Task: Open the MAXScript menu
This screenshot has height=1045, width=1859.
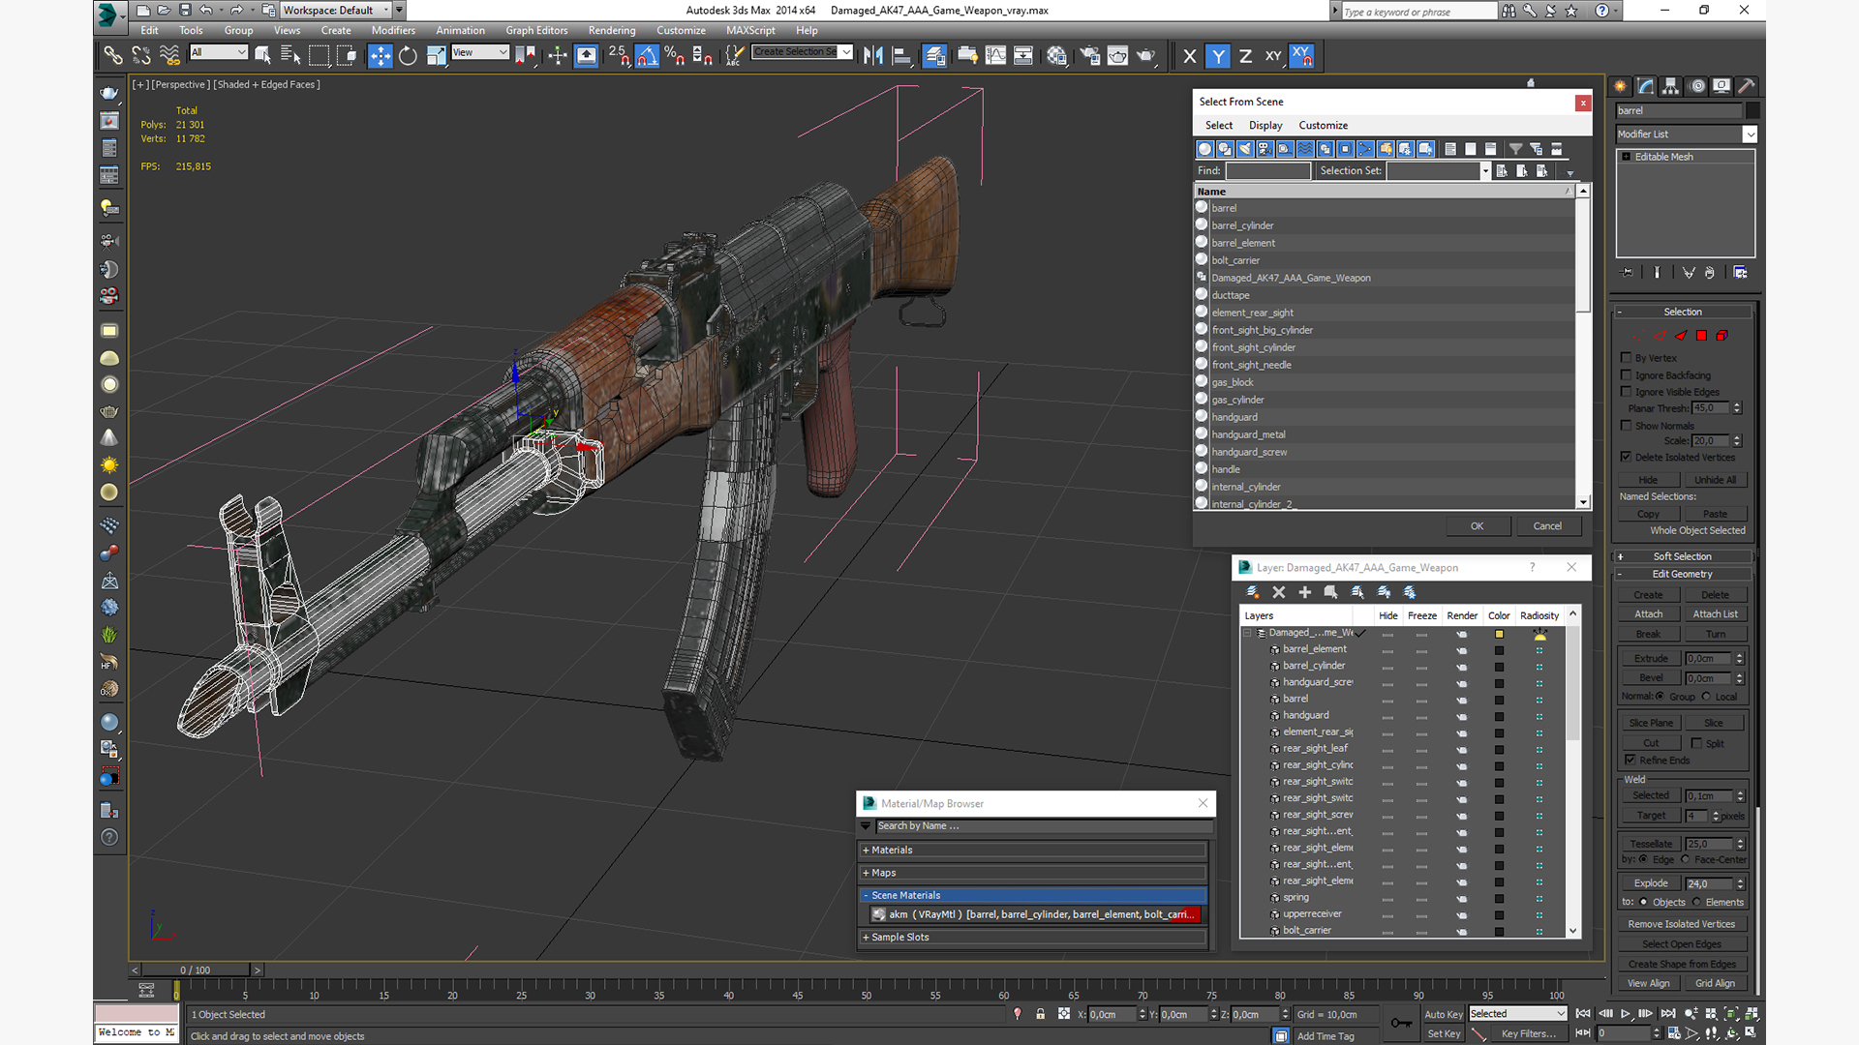Action: (750, 30)
